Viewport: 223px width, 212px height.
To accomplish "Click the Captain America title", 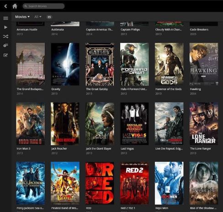I will point(100,30).
